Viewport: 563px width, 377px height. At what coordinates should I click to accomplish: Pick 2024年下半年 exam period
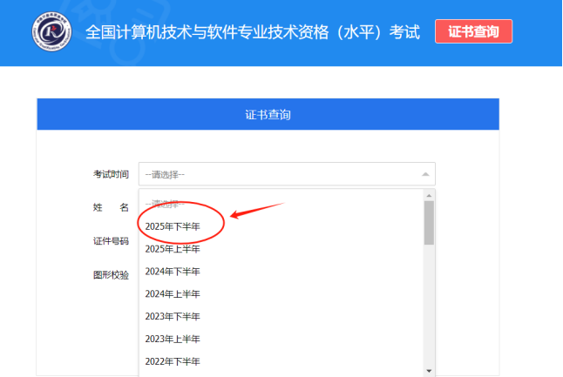click(281, 272)
